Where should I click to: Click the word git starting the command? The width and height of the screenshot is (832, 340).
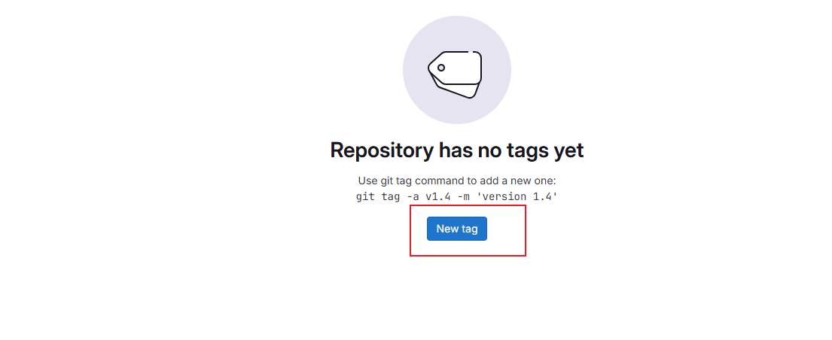364,197
